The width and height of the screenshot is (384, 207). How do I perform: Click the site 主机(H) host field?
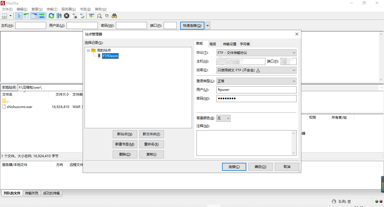241,61
